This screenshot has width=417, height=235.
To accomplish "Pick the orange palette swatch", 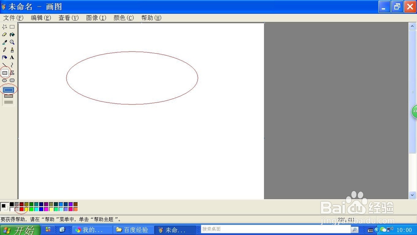I will 75,209.
